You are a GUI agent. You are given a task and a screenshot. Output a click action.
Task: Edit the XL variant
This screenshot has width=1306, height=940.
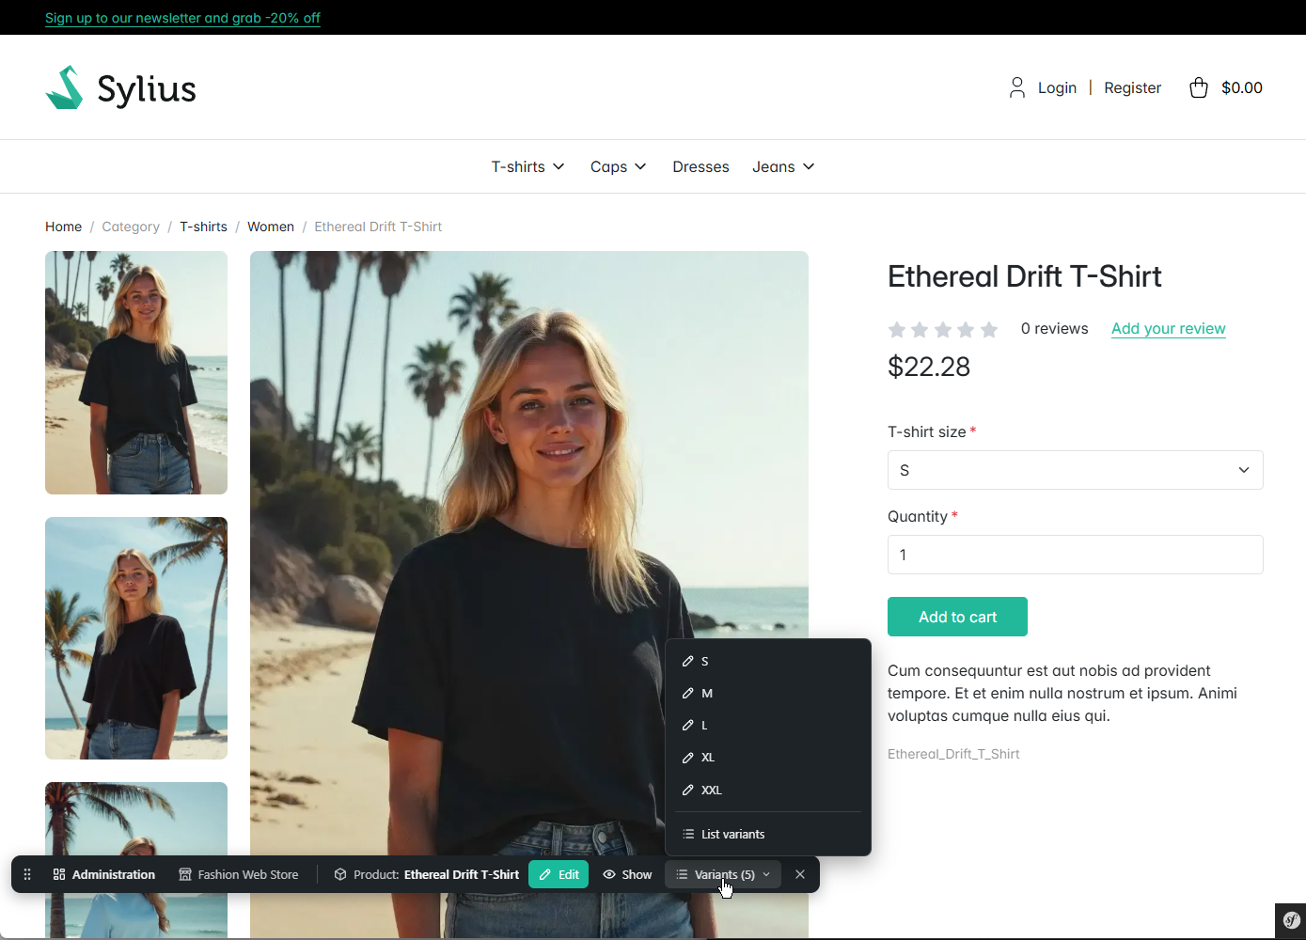click(x=768, y=758)
